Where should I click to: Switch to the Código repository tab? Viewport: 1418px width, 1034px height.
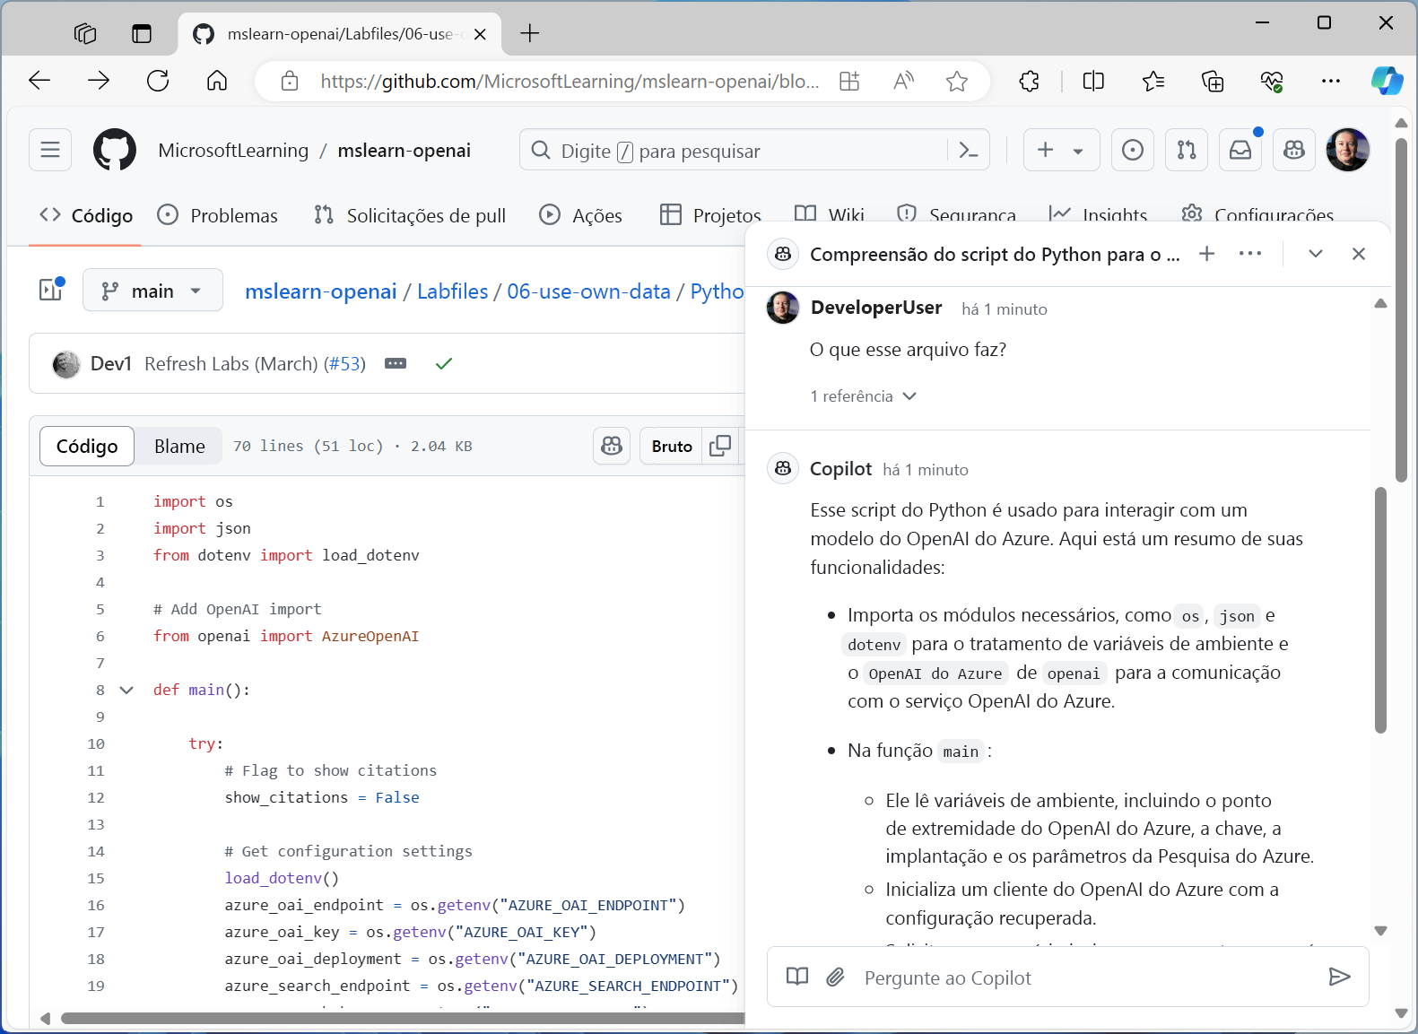pyautogui.click(x=86, y=215)
